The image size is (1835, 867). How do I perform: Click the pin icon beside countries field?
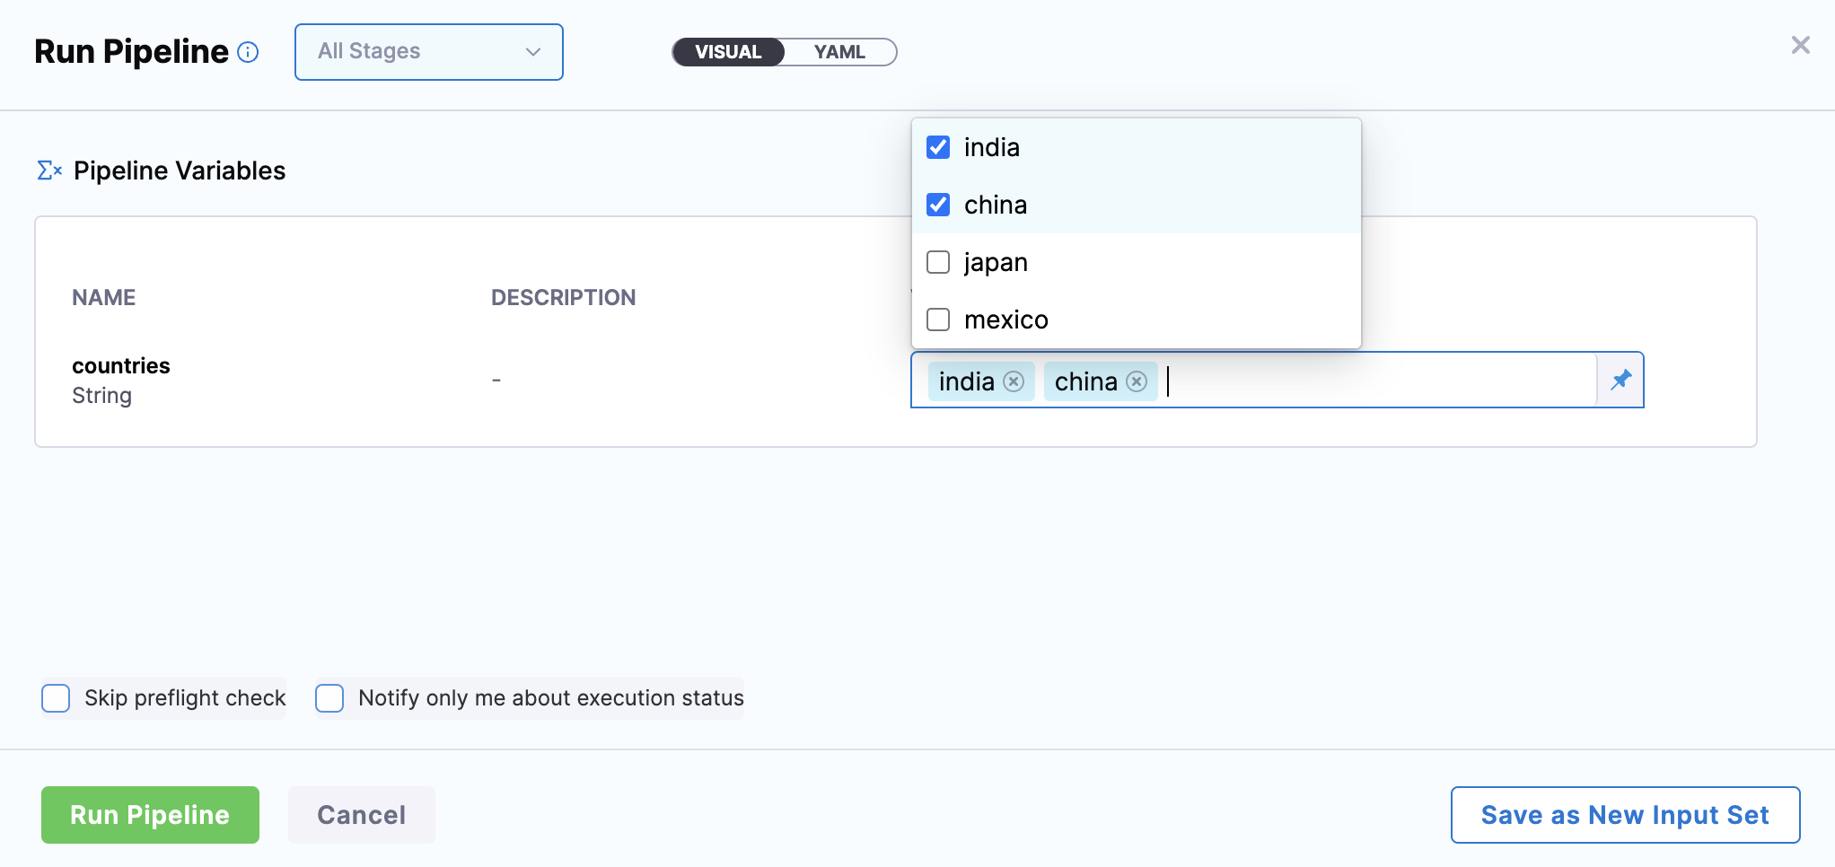tap(1620, 380)
